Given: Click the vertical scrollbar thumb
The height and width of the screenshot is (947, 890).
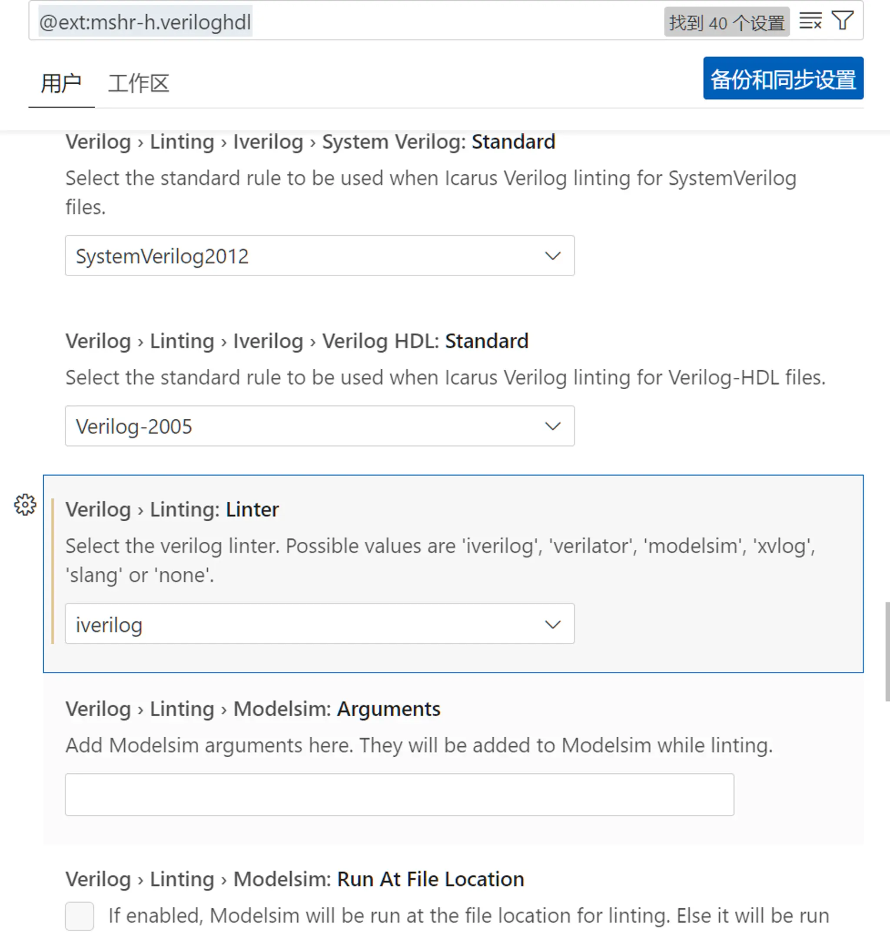Looking at the screenshot, I should pos(887,651).
